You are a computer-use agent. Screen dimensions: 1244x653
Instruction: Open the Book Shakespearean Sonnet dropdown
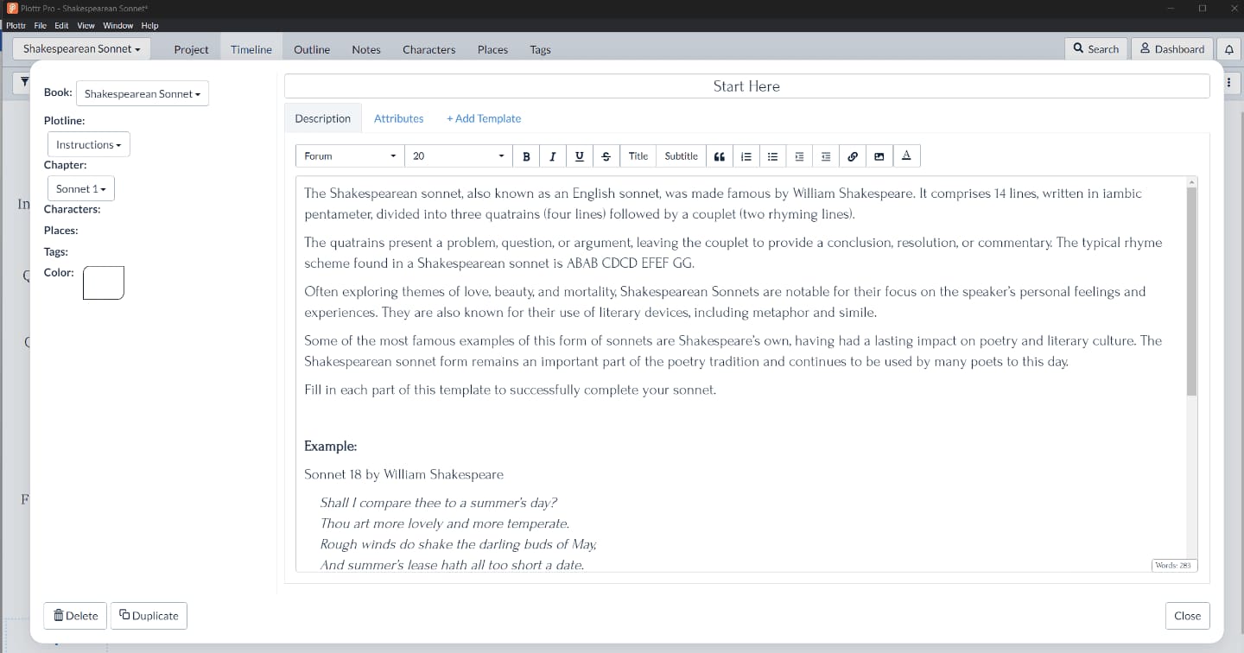point(143,93)
